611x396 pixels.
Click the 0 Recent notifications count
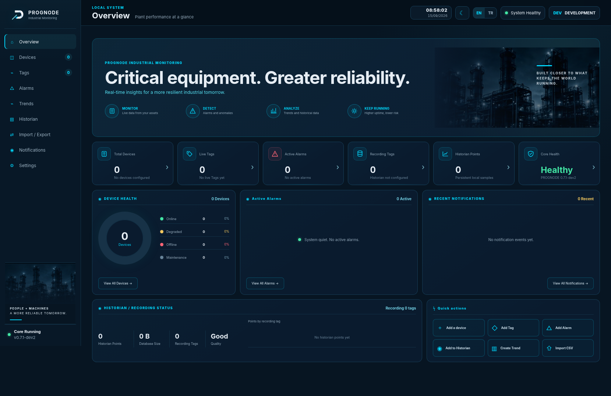point(586,199)
